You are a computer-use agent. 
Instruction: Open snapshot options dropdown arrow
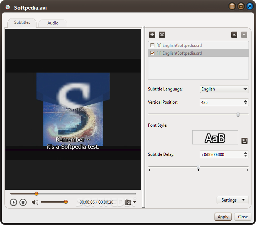[x=134, y=202]
